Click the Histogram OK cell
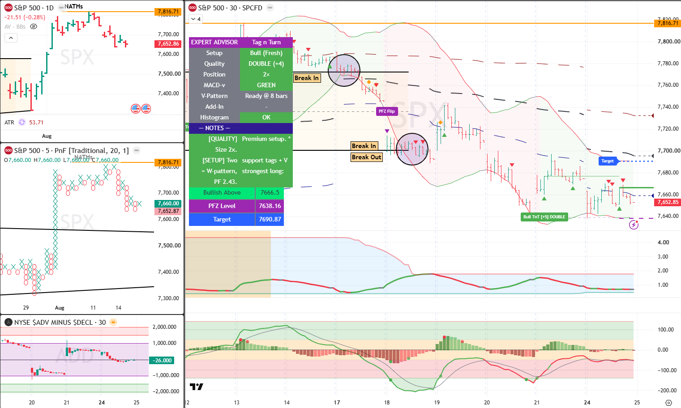Image resolution: width=681 pixels, height=408 pixels. click(x=266, y=117)
